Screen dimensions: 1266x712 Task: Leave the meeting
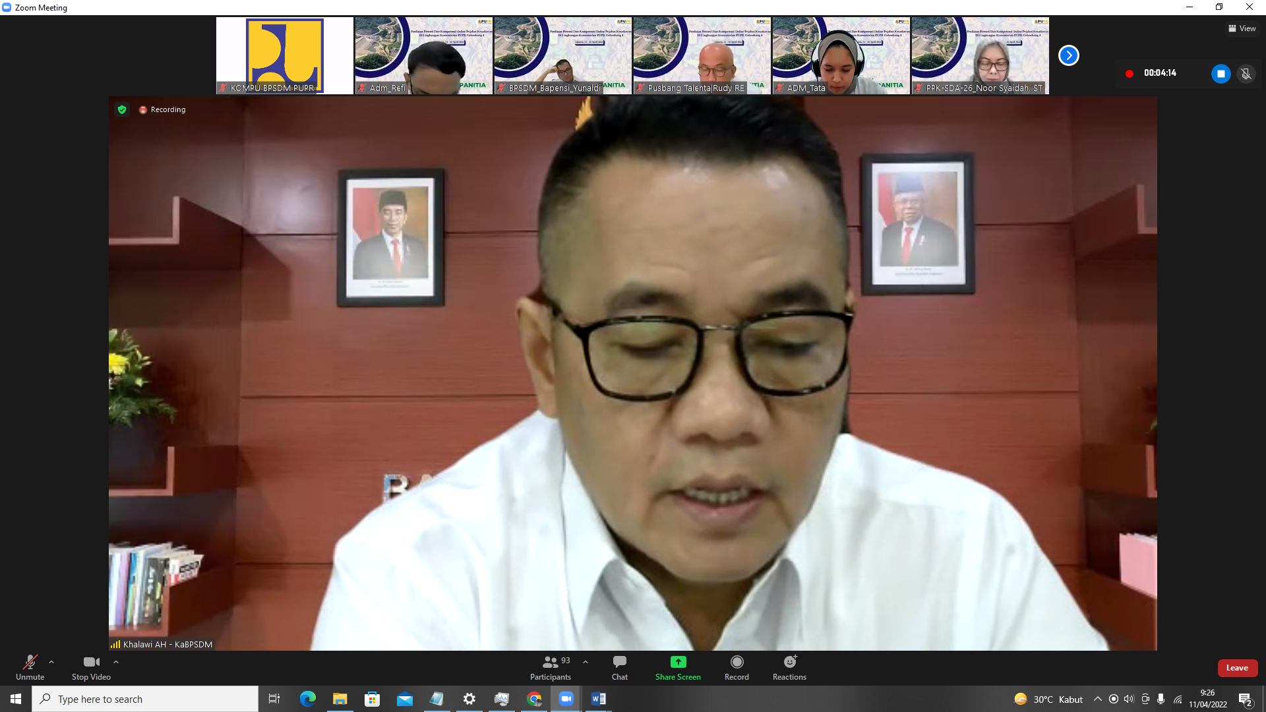[1237, 668]
